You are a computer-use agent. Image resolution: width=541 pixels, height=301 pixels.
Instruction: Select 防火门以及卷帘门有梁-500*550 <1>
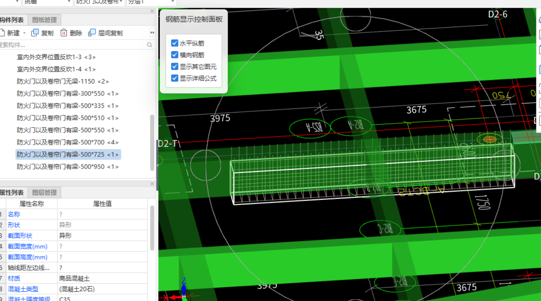tap(68, 130)
